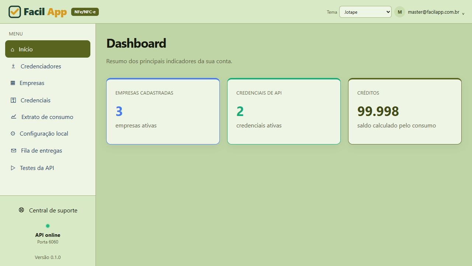Click the master@facilapp.com.br email text
Viewport: 472px width, 266px height.
(433, 12)
